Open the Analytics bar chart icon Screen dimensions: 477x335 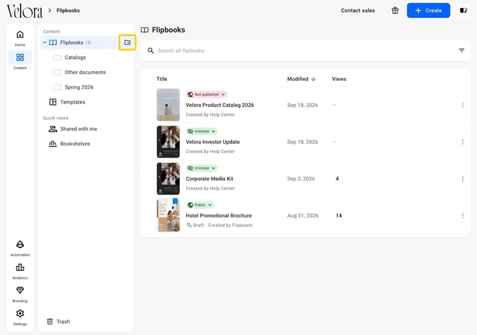20,267
